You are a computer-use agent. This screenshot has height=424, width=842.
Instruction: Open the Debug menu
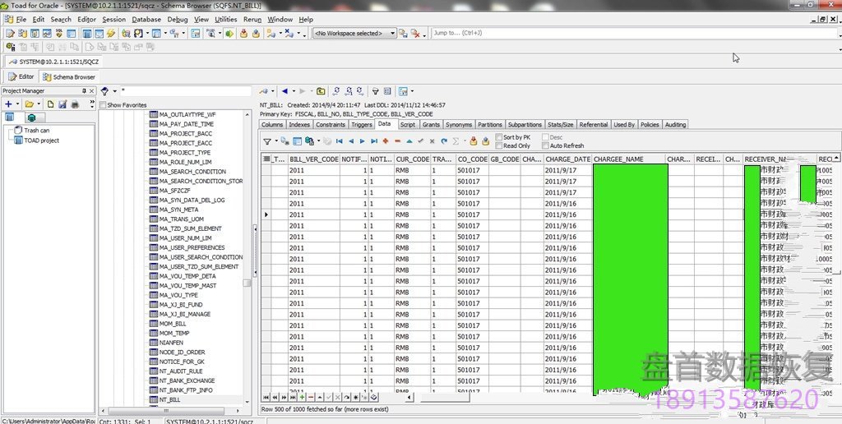click(x=178, y=20)
